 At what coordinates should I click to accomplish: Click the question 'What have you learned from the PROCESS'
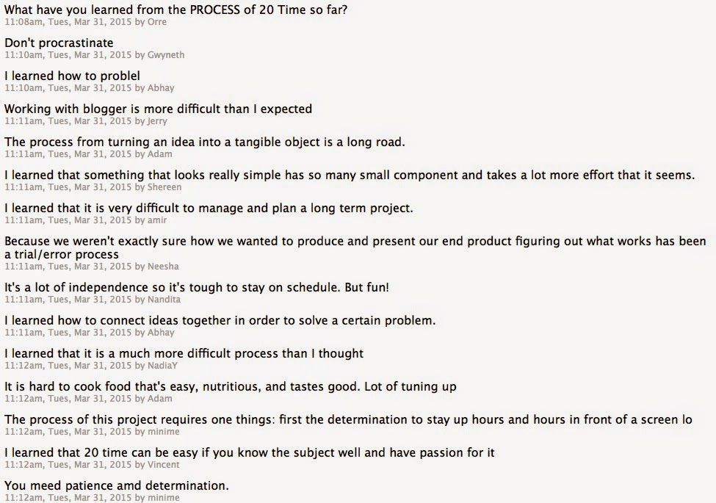click(x=176, y=10)
